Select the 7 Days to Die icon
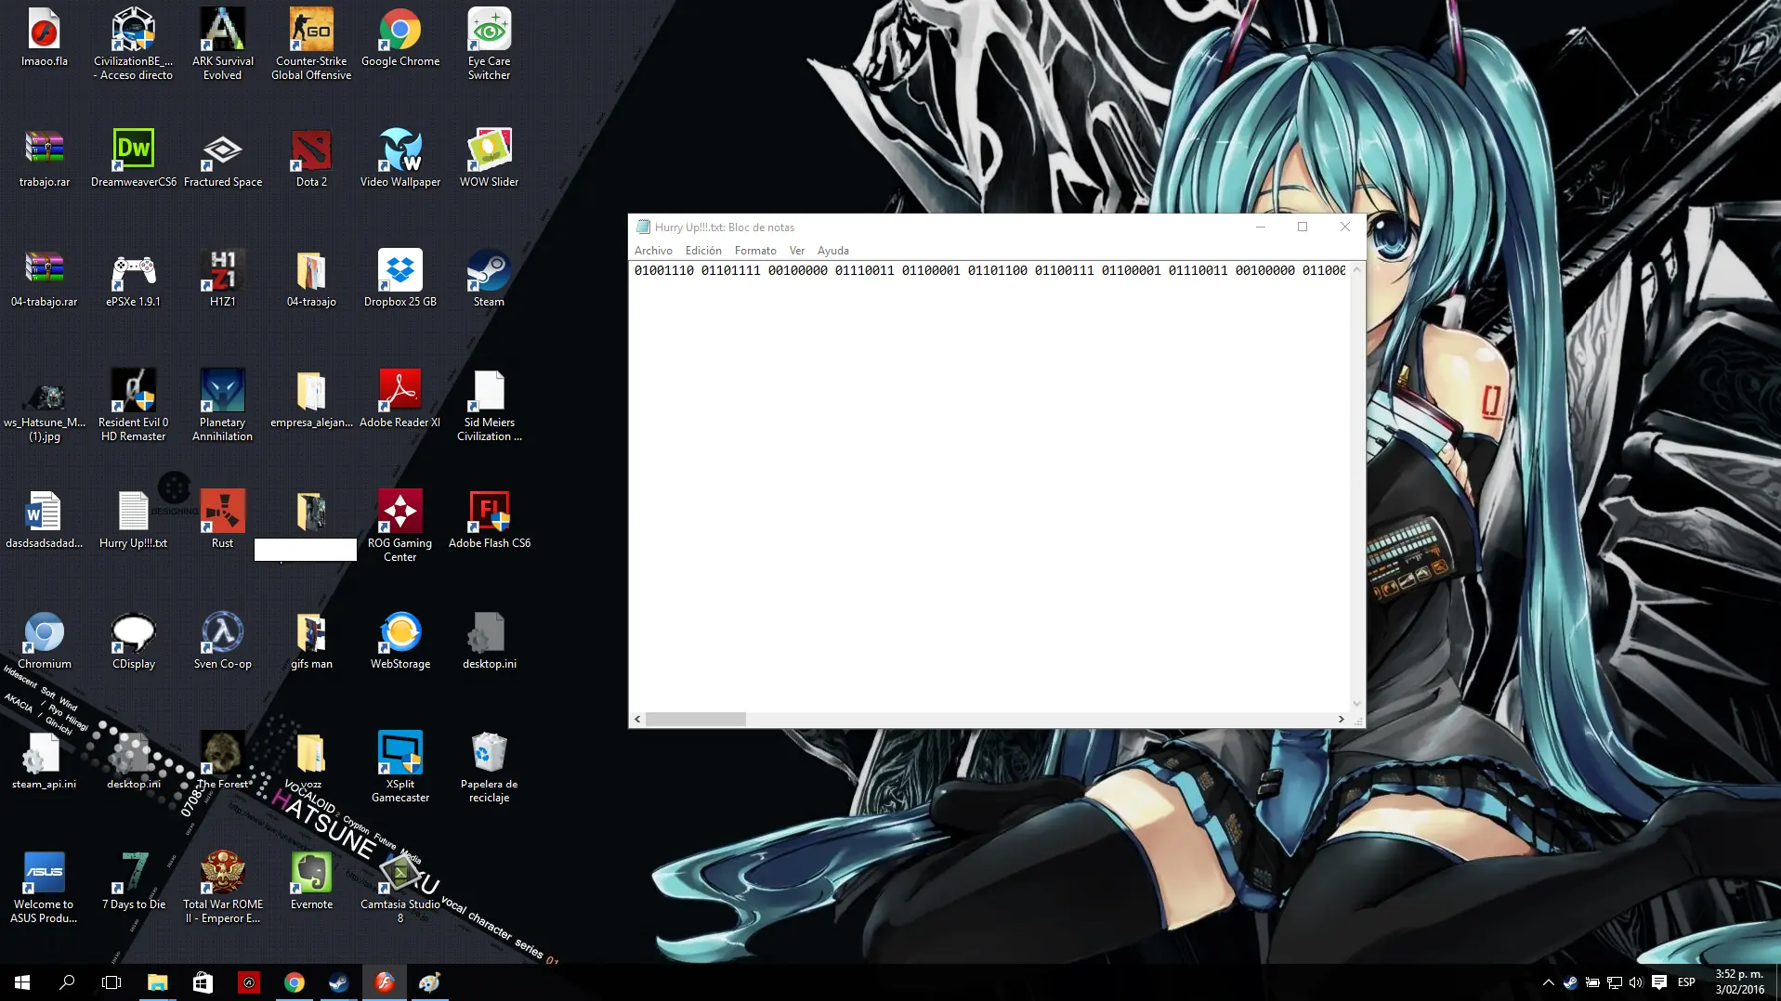1781x1001 pixels. [134, 881]
